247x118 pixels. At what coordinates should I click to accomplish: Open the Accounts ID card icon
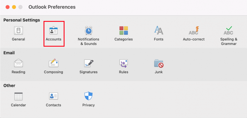(53, 31)
